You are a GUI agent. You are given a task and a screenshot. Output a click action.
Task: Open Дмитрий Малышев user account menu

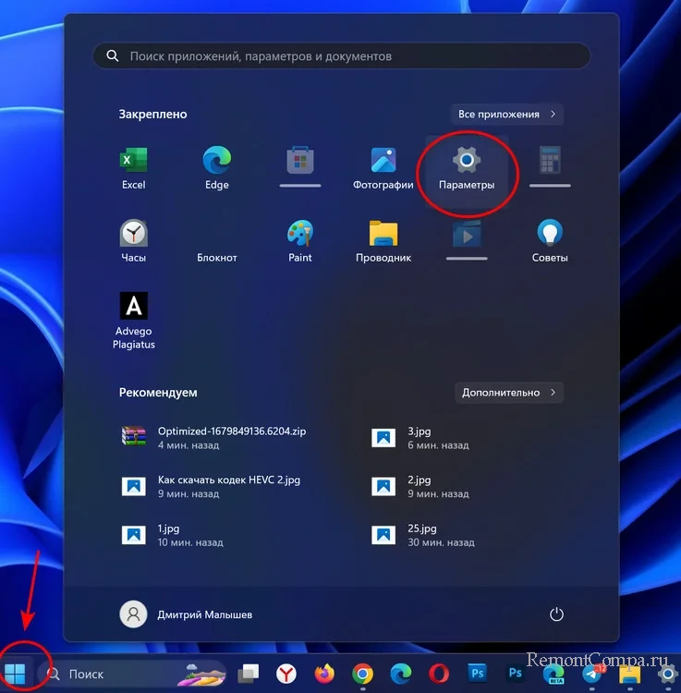pos(186,614)
